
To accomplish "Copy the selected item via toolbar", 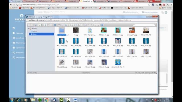I will point(63,25).
